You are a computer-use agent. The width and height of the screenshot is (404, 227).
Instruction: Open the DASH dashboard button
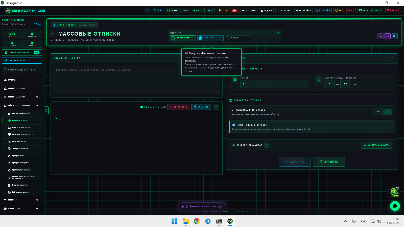(x=158, y=11)
